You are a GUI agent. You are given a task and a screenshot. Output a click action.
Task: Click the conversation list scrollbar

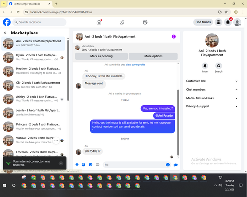(x=68, y=70)
